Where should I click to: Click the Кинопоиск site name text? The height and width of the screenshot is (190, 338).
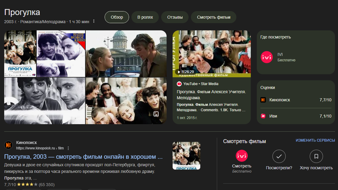[x=26, y=142]
